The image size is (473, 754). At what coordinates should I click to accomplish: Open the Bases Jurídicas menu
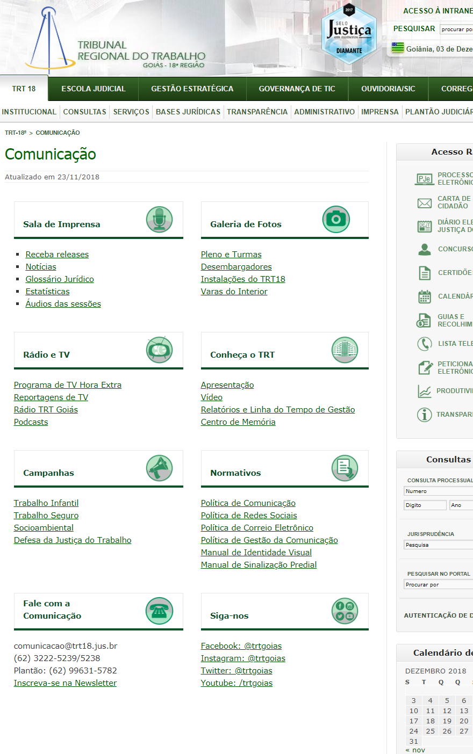[188, 112]
